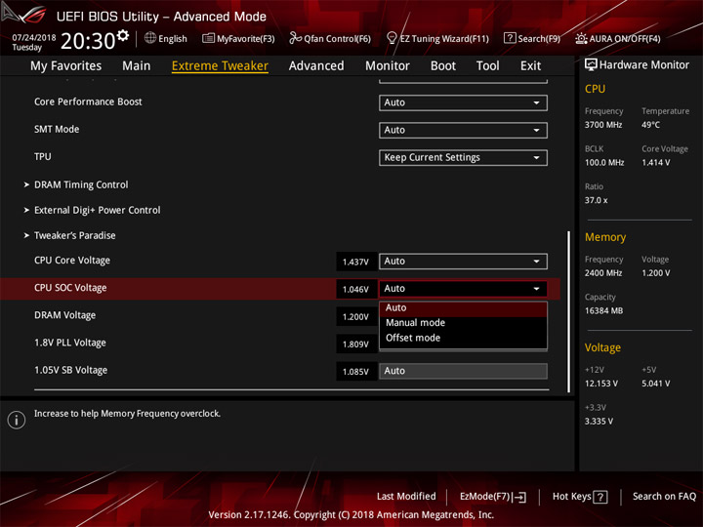Image resolution: width=703 pixels, height=527 pixels.
Task: Launch EZ Tuning Wizard bulb icon
Action: coord(392,38)
